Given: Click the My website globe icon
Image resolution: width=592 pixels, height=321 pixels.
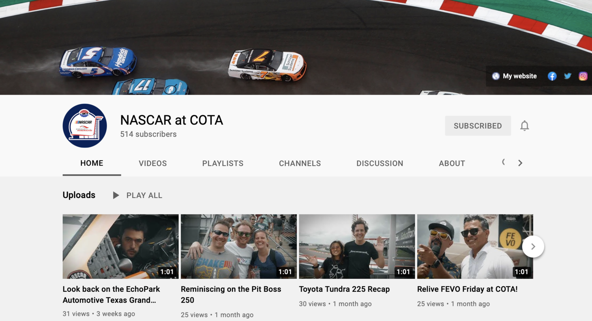Looking at the screenshot, I should (496, 76).
